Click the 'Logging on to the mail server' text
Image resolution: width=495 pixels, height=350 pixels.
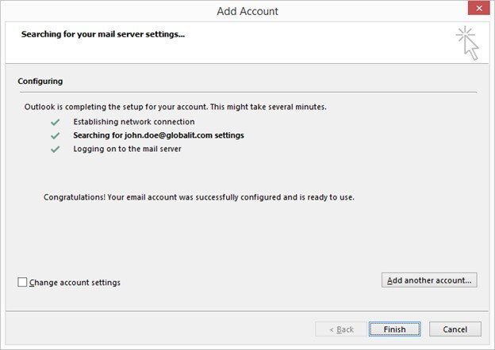[127, 149]
